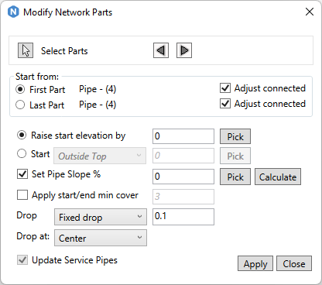Image resolution: width=322 pixels, height=285 pixels.
Task: Open the Outside Top dropdown
Action: pyautogui.click(x=100, y=156)
